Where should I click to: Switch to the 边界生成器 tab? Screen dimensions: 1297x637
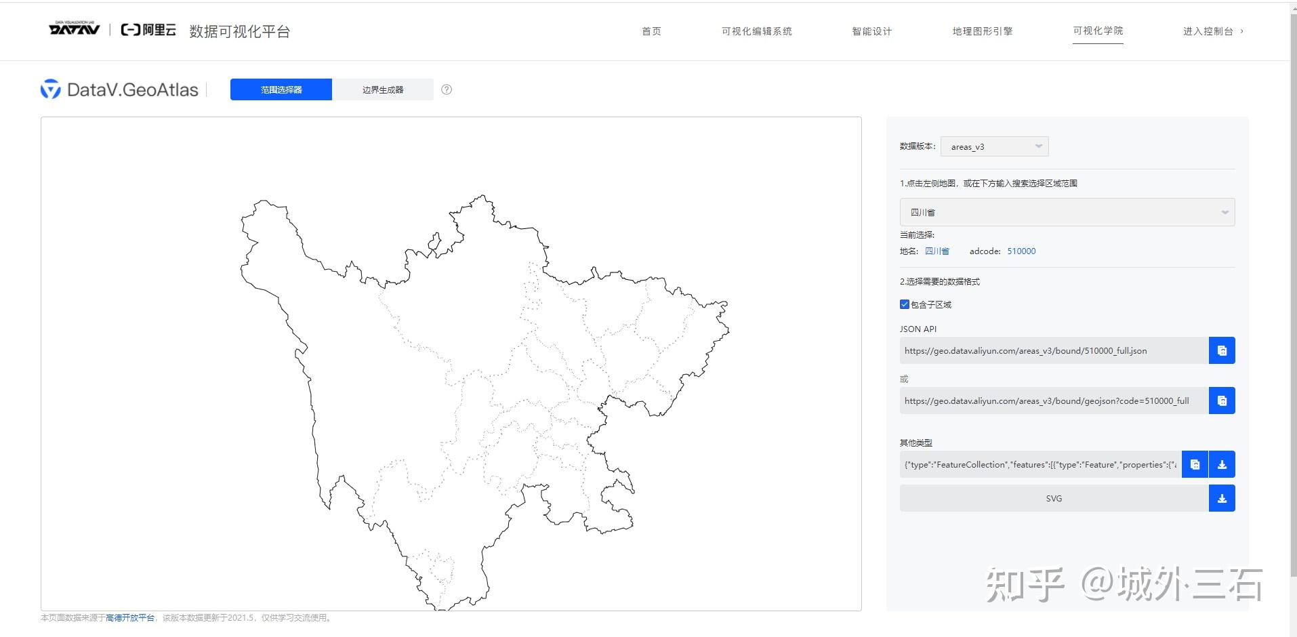point(383,89)
